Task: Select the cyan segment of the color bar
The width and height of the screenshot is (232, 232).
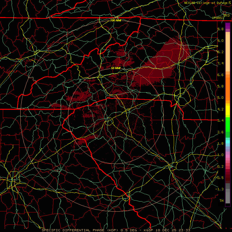Action: pyautogui.click(x=228, y=142)
